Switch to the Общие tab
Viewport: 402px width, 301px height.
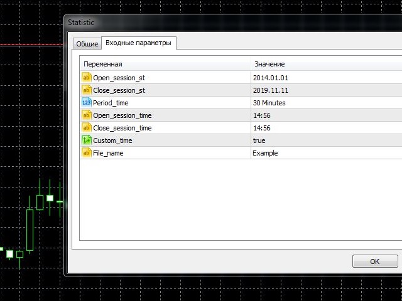[x=87, y=44]
